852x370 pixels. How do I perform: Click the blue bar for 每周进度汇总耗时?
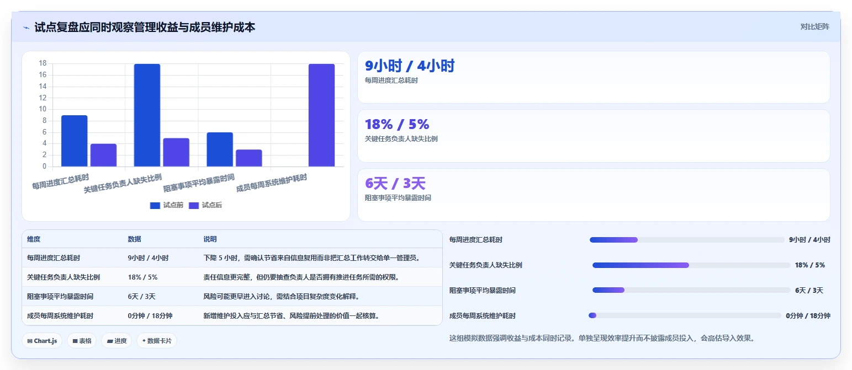tap(74, 141)
